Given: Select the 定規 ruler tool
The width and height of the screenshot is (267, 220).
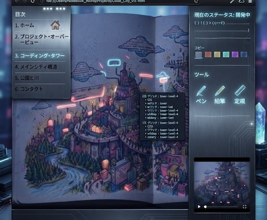Looking at the screenshot, I should coord(240,94).
